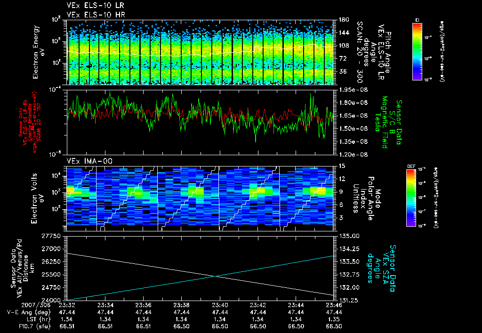Click the LST value 1.35
This screenshot has width=482, height=333.
point(334,319)
